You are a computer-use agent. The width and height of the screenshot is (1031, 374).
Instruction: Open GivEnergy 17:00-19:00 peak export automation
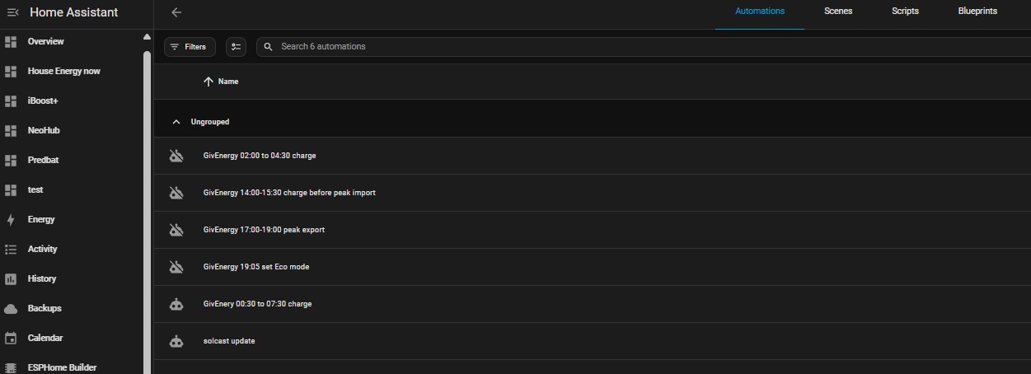(592, 230)
